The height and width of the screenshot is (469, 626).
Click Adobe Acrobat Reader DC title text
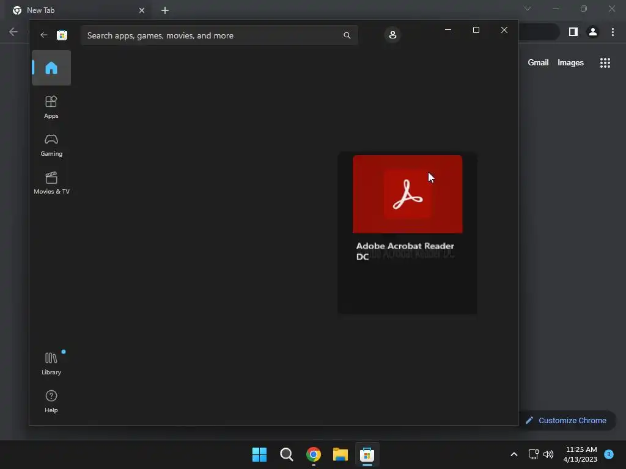[x=405, y=251]
